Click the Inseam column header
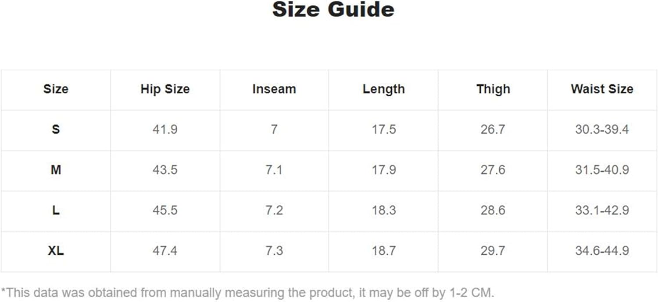 pos(274,89)
